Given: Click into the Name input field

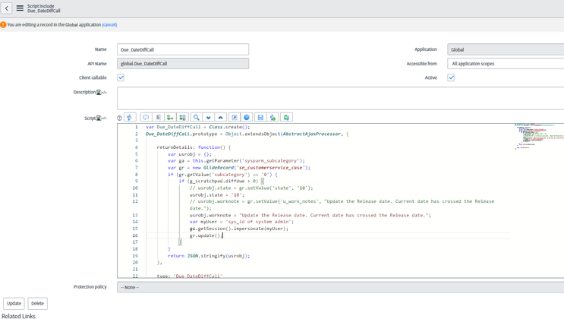Looking at the screenshot, I should coord(183,49).
